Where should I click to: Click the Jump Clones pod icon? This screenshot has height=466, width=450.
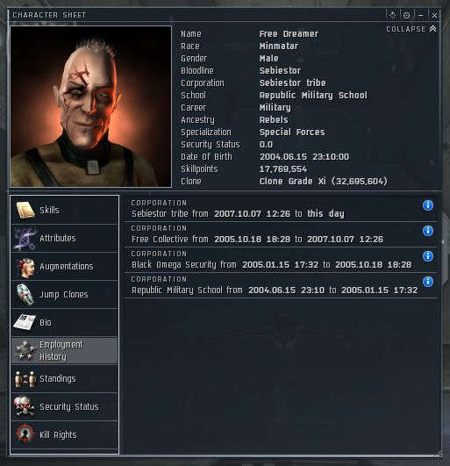[x=25, y=294]
